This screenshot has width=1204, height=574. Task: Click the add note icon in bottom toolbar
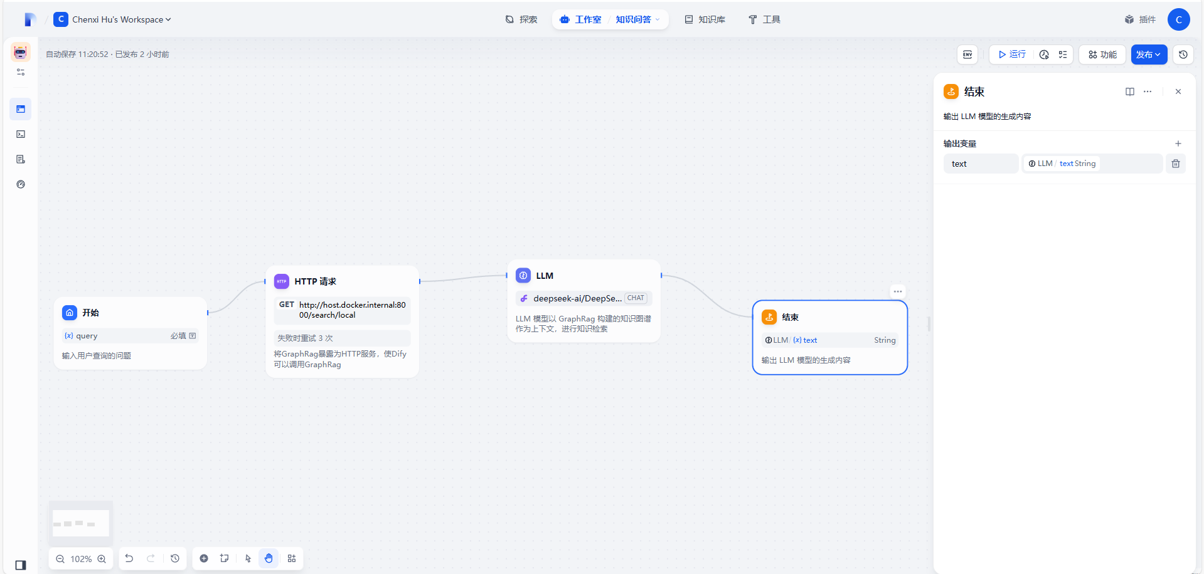[224, 558]
